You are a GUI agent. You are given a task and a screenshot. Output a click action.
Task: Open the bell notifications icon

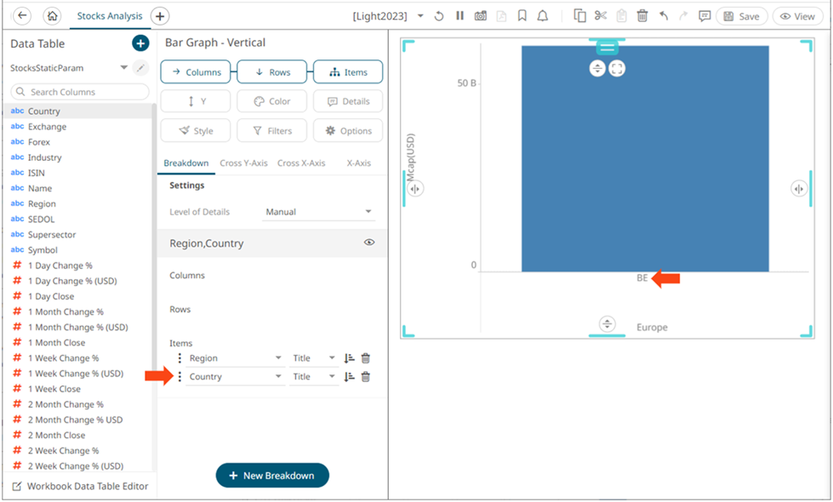(543, 16)
